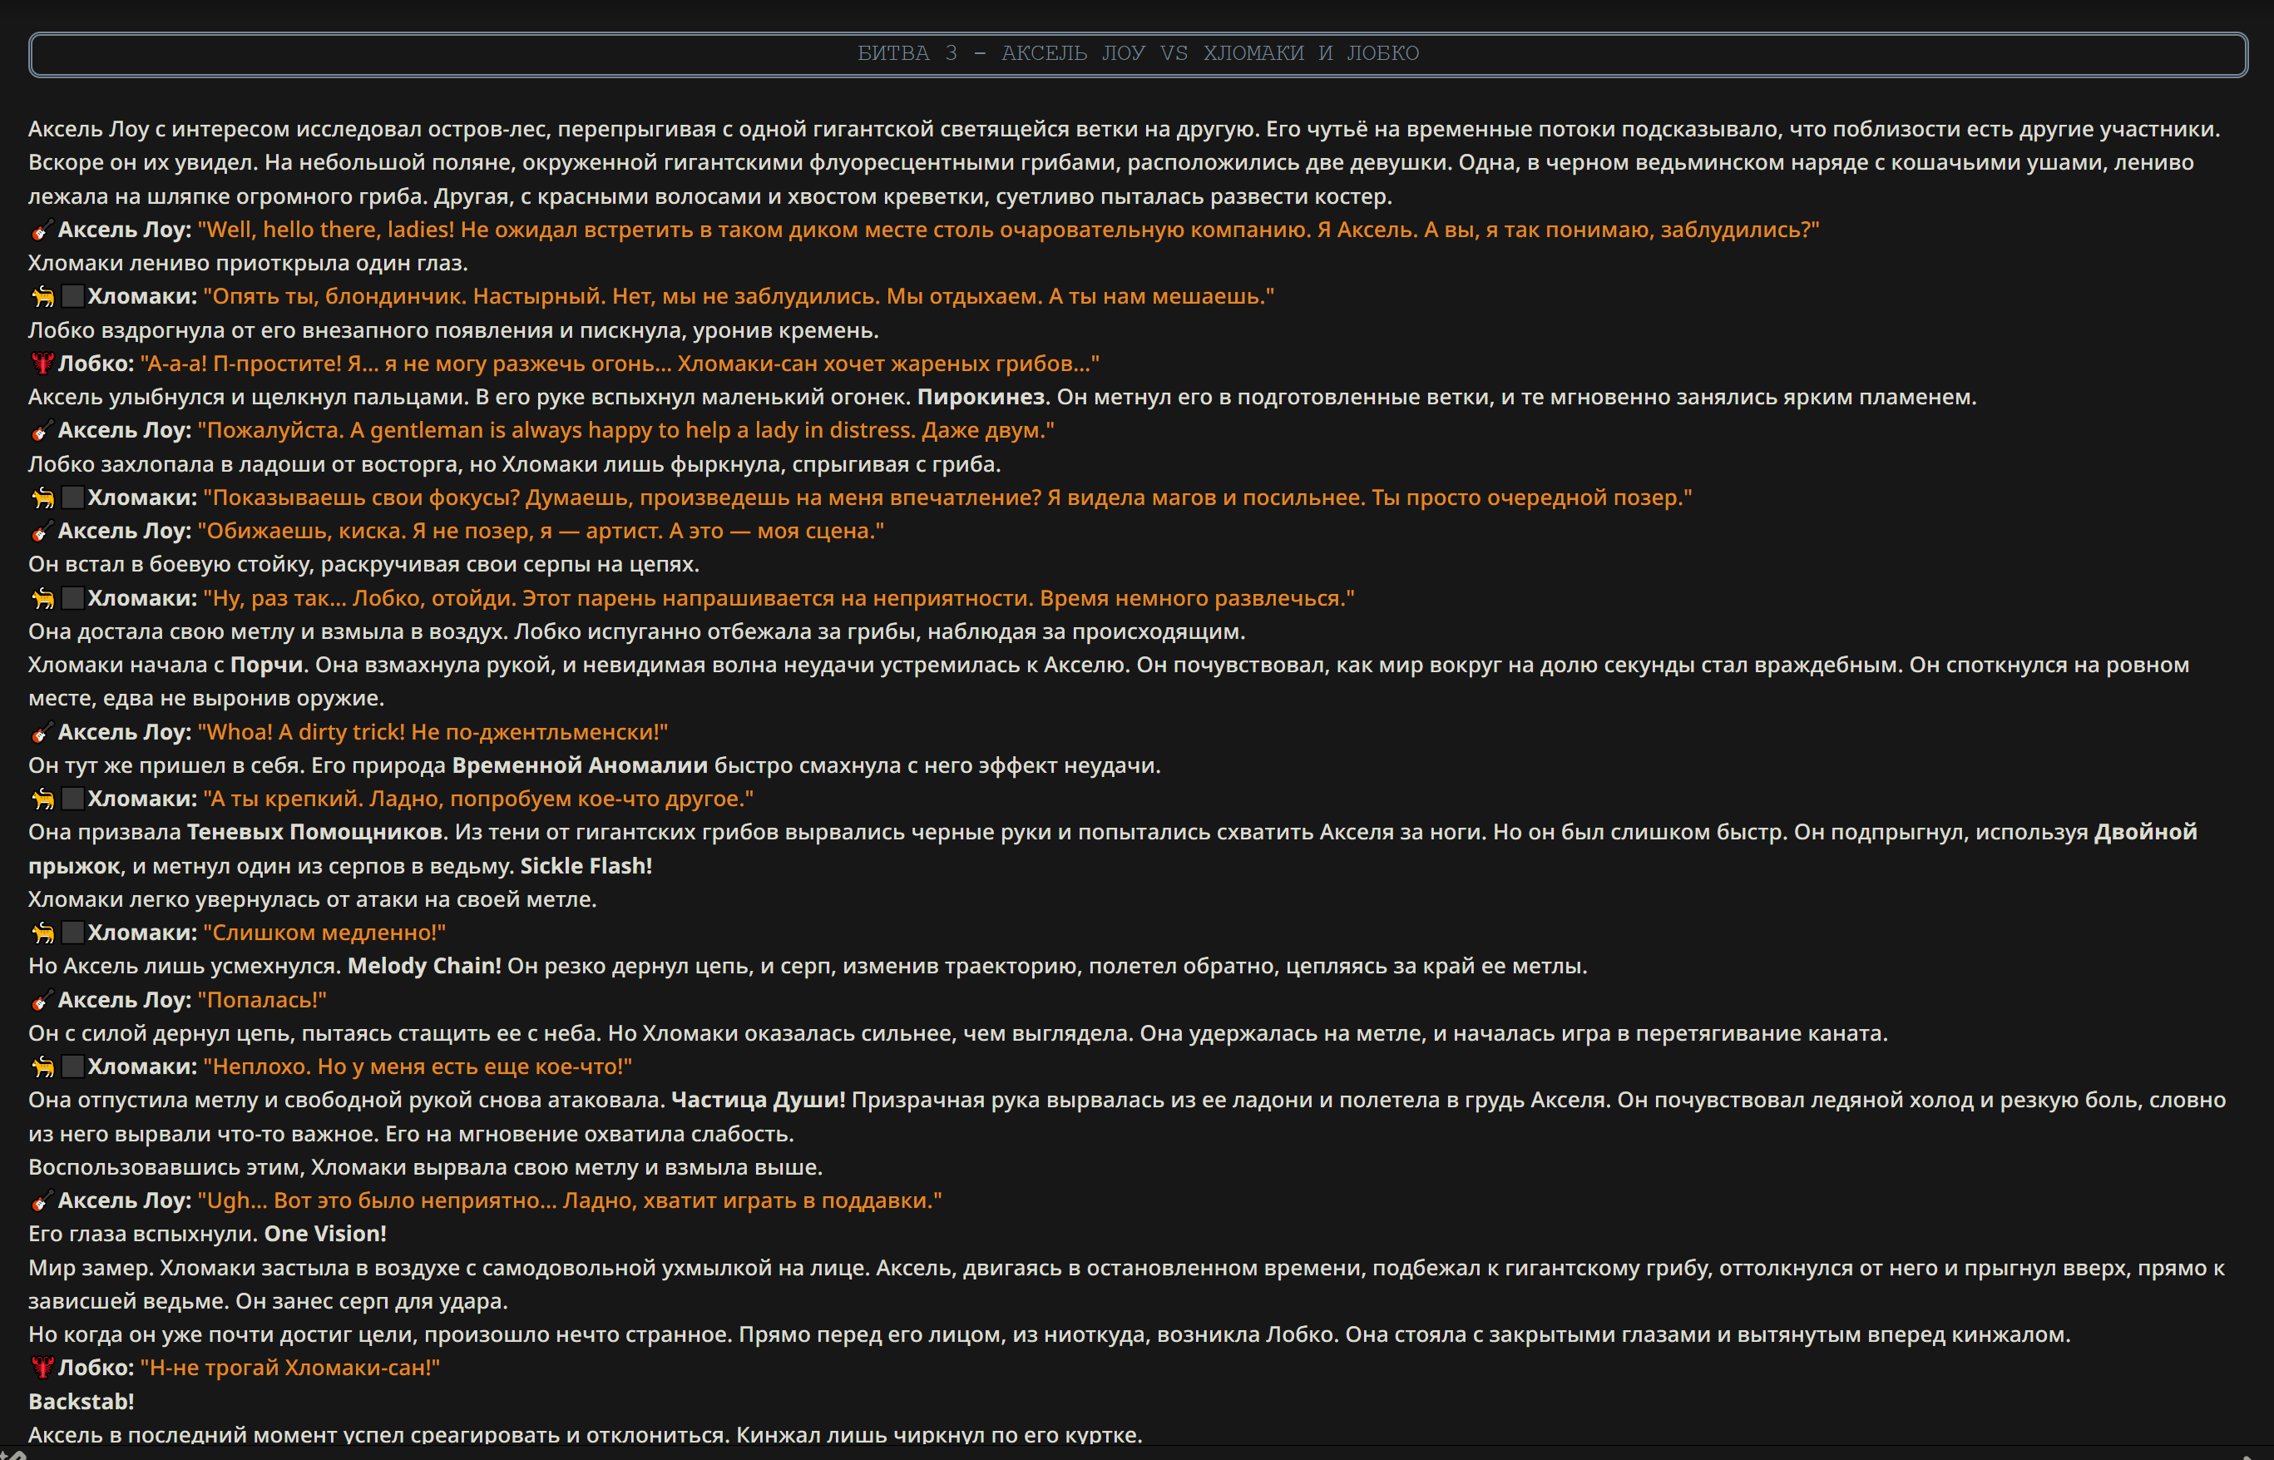2274x1460 pixels.
Task: Click the line "Лобко вздрогнула от его внезапного появления"
Action: 453,330
